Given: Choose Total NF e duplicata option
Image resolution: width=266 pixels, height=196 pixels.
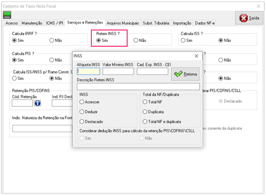Looking at the screenshot, I should (145, 122).
